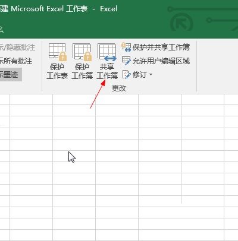Click the Protect Workbook (保护工作簿) icon
This screenshot has width=238, height=241.
coord(82,61)
